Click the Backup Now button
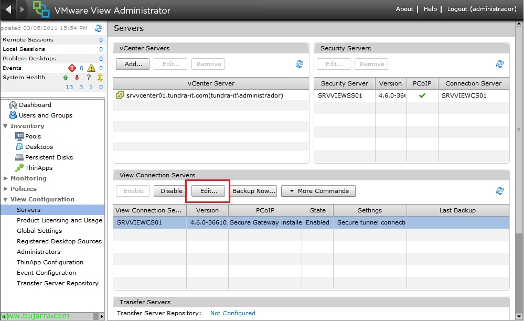The image size is (524, 321). pos(254,191)
